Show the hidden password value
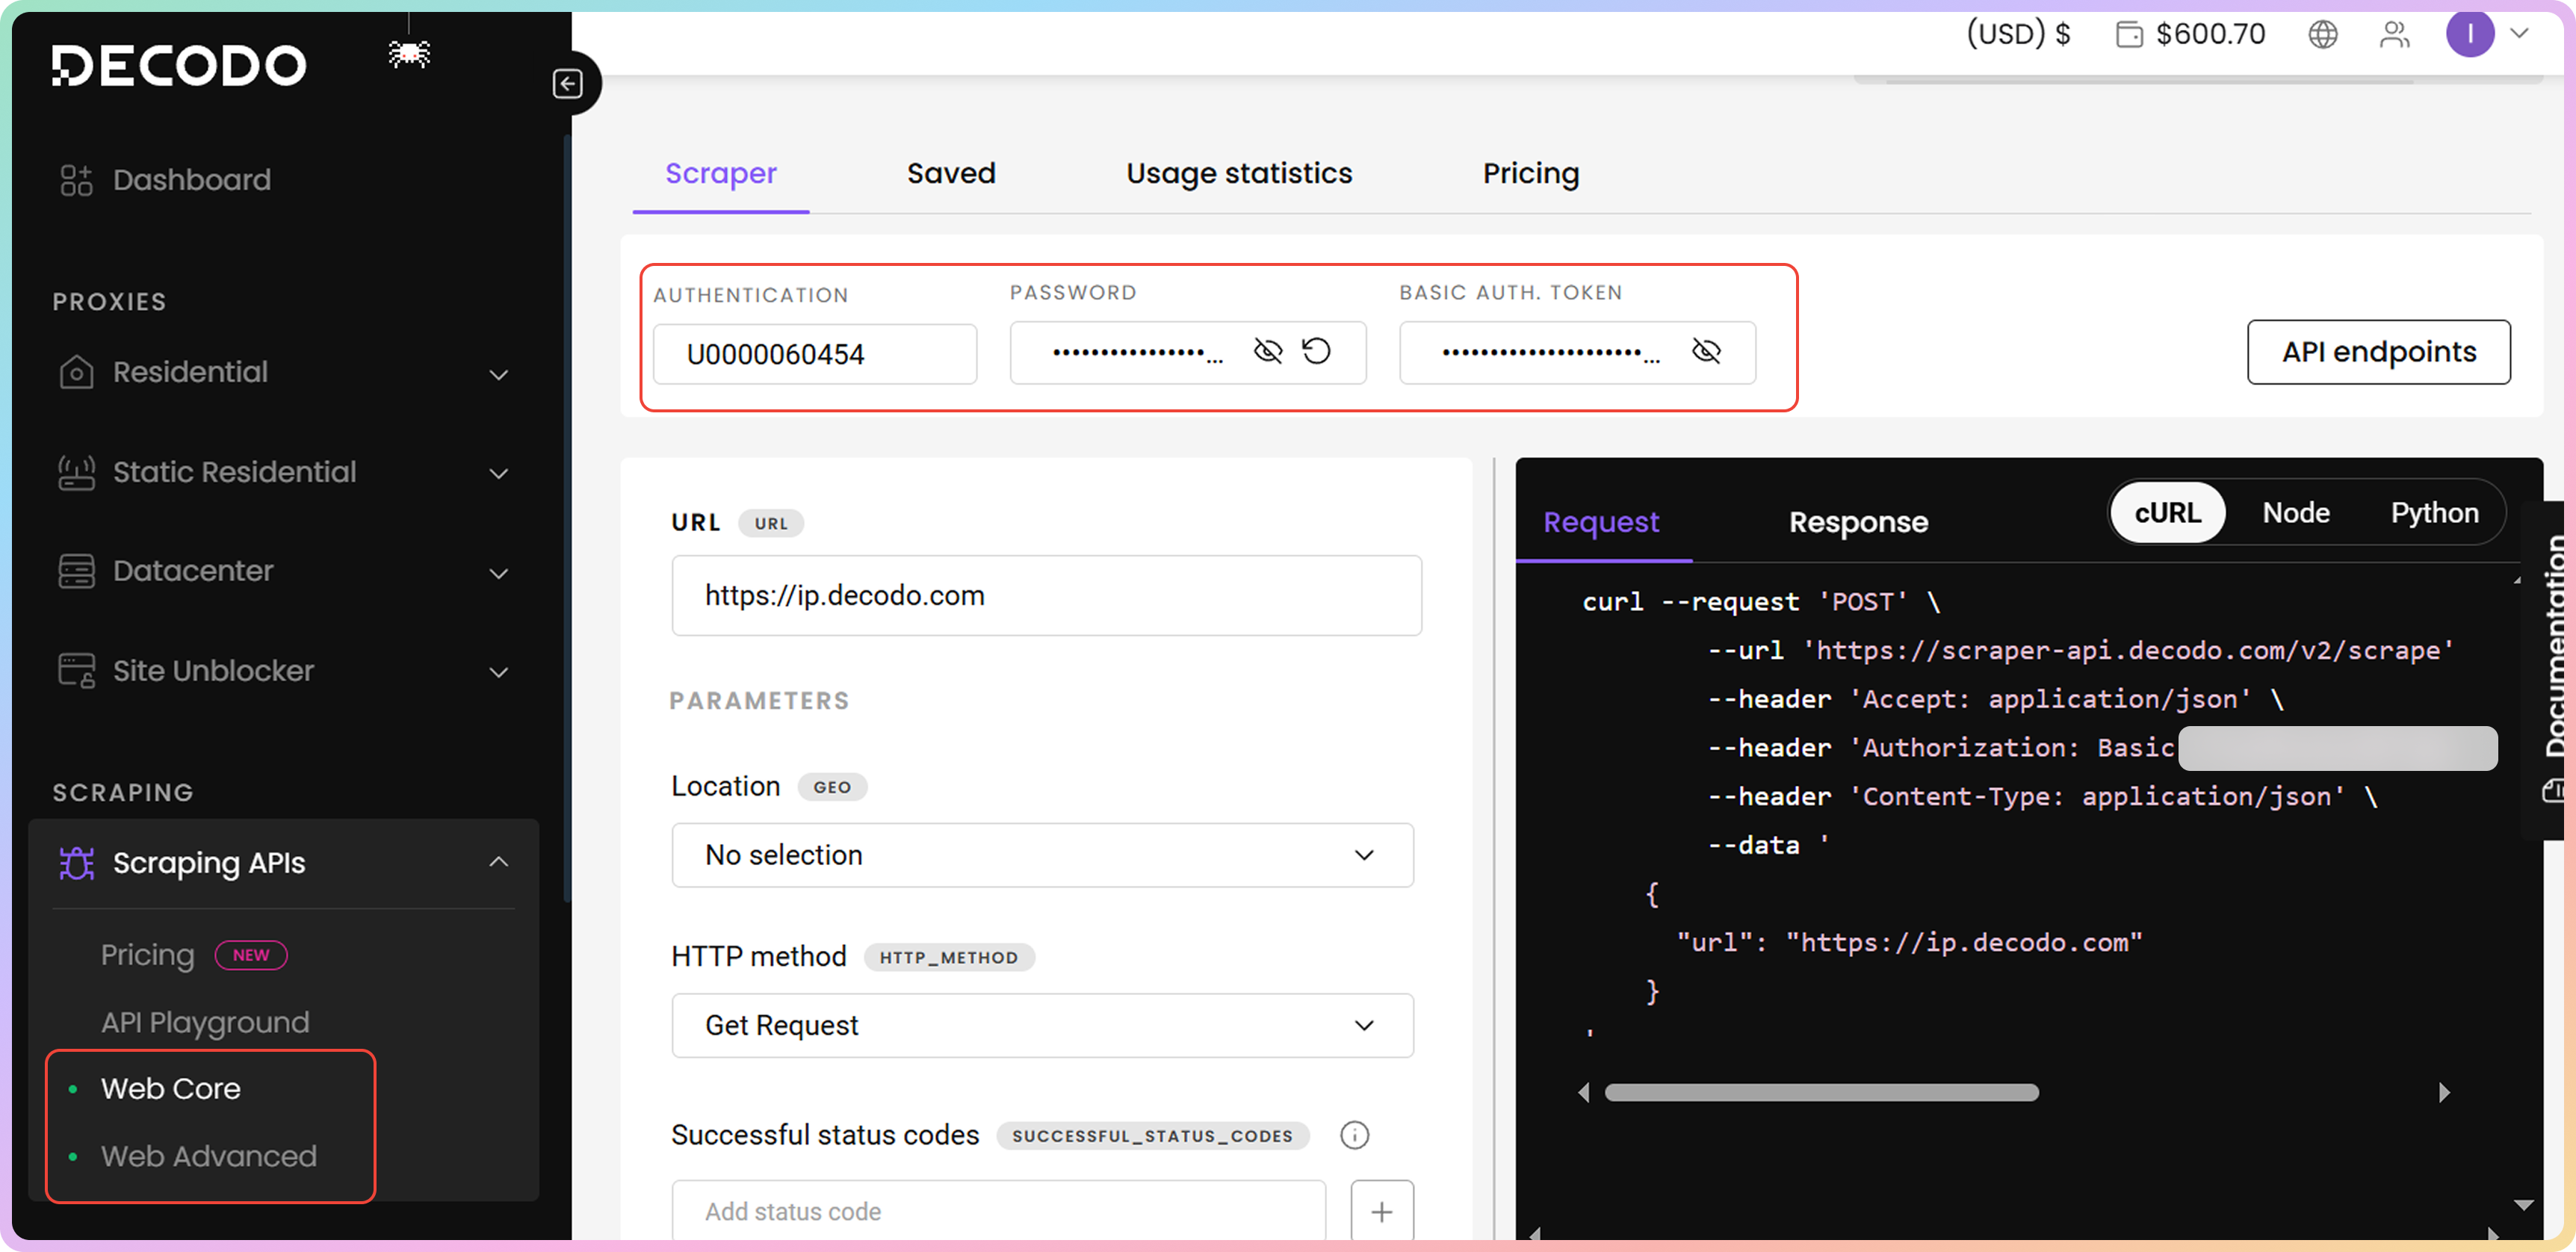The height and width of the screenshot is (1252, 2576). point(1267,351)
